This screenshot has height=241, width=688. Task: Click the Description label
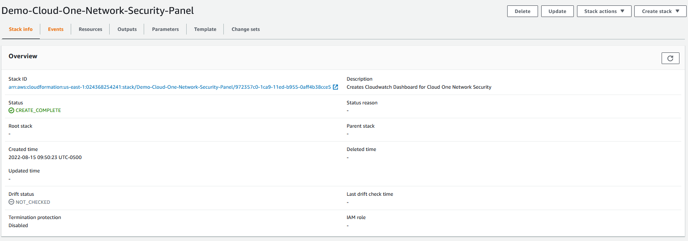[359, 79]
